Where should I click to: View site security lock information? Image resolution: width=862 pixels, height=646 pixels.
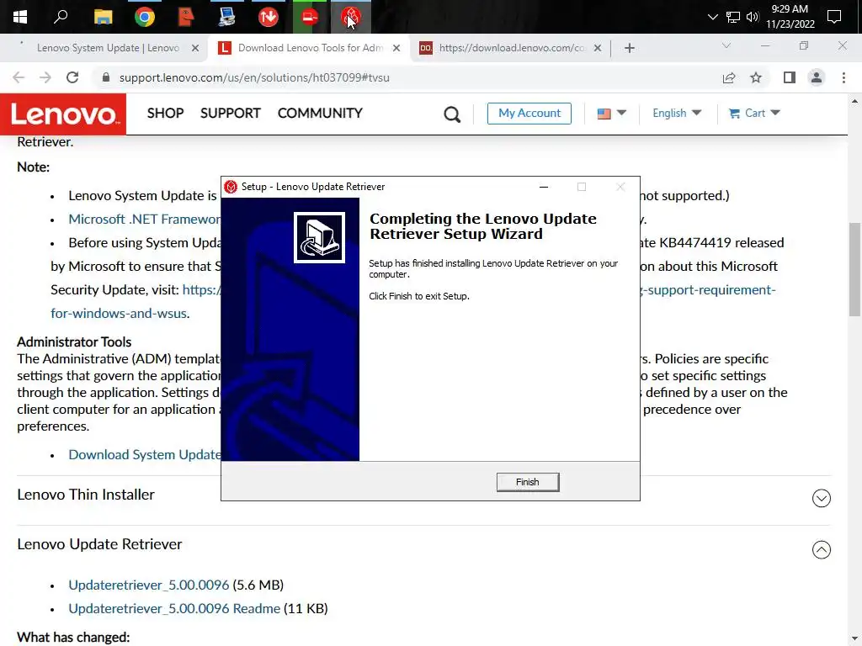106,77
